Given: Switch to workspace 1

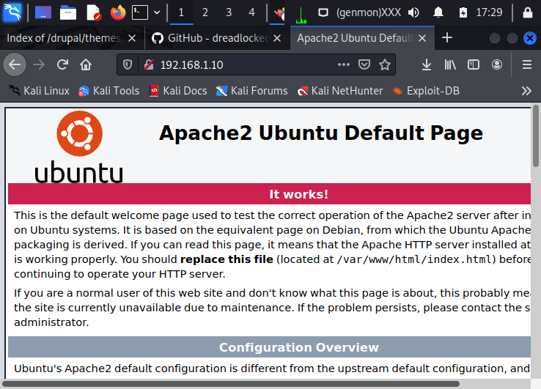Looking at the screenshot, I should point(182,12).
